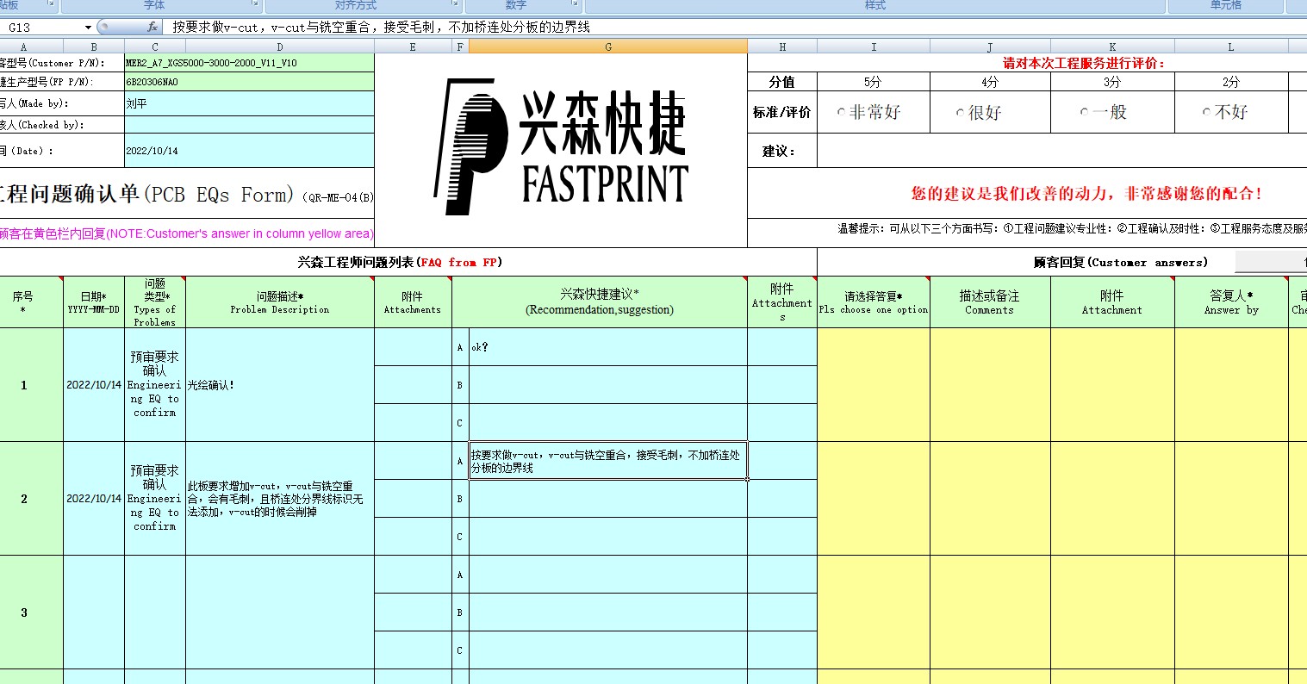The height and width of the screenshot is (684, 1307).
Task: Click the 刘平 made-by cell
Action: (x=250, y=103)
